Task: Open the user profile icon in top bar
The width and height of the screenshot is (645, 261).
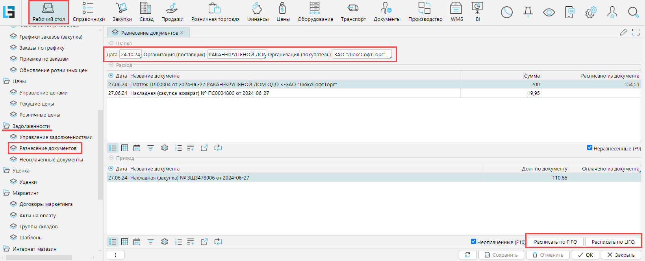Action: click(x=612, y=13)
